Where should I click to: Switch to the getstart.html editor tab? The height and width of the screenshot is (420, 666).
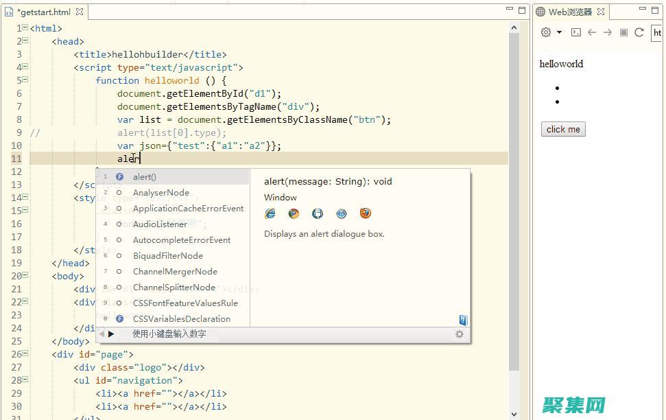pyautogui.click(x=45, y=12)
